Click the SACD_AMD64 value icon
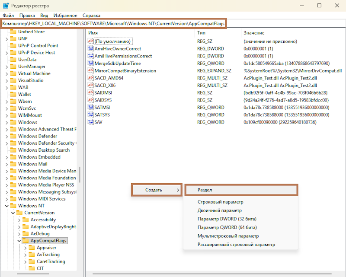Viewport: 346px width, 277px height. click(90, 78)
